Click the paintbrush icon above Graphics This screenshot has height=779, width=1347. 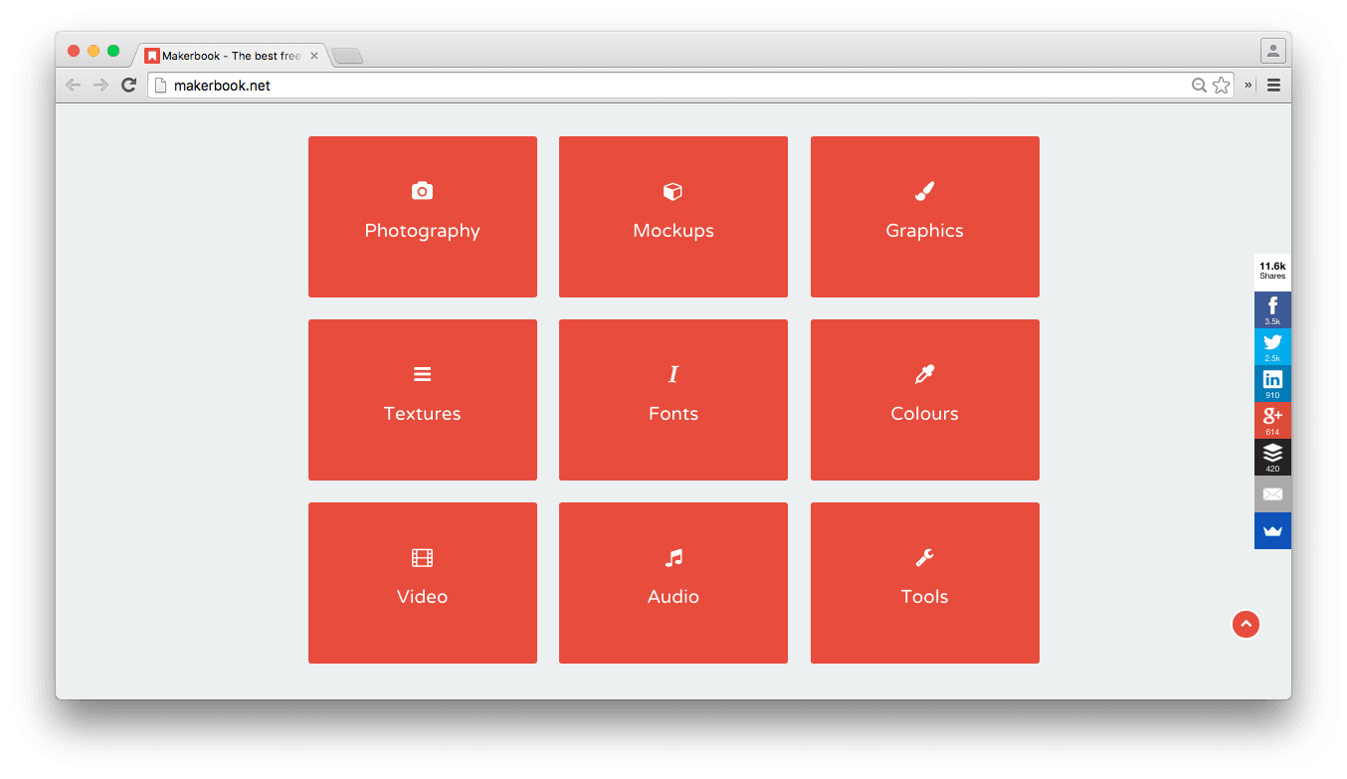tap(924, 191)
